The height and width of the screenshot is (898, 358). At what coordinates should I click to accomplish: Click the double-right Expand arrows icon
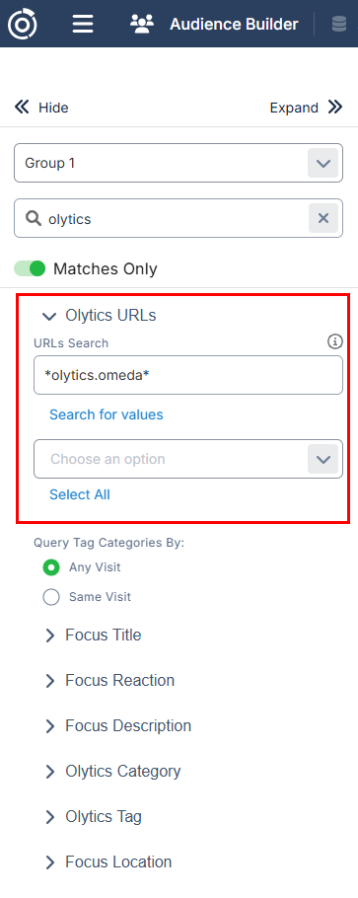point(335,107)
